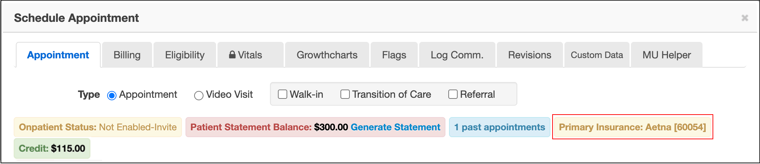View the Revisions tab

coord(530,55)
